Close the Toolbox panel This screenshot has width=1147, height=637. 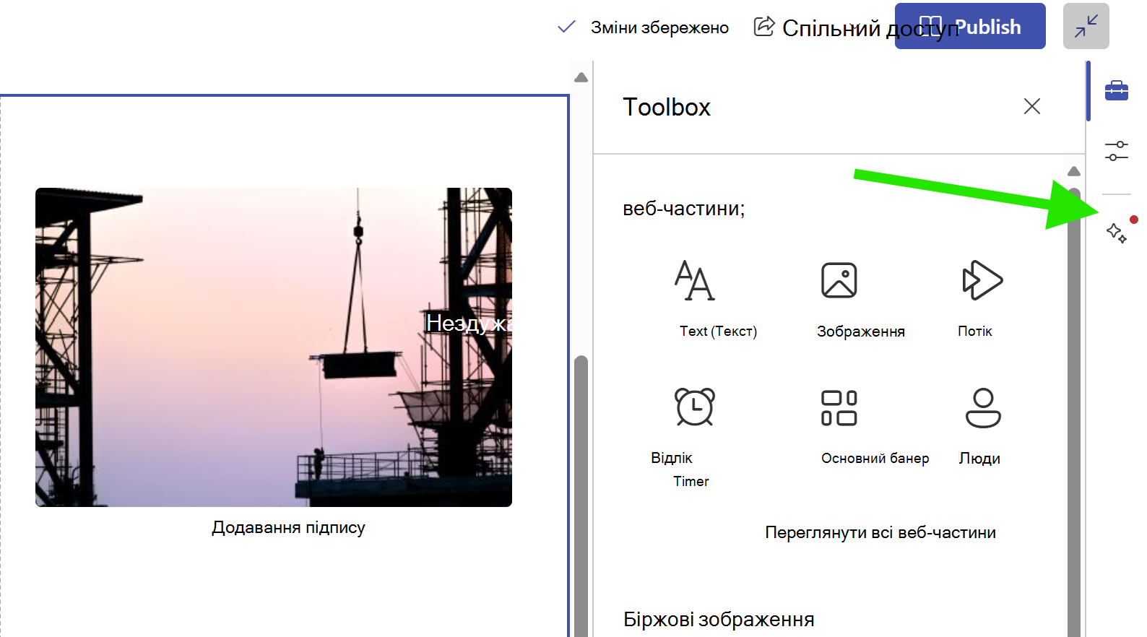pyautogui.click(x=1032, y=106)
